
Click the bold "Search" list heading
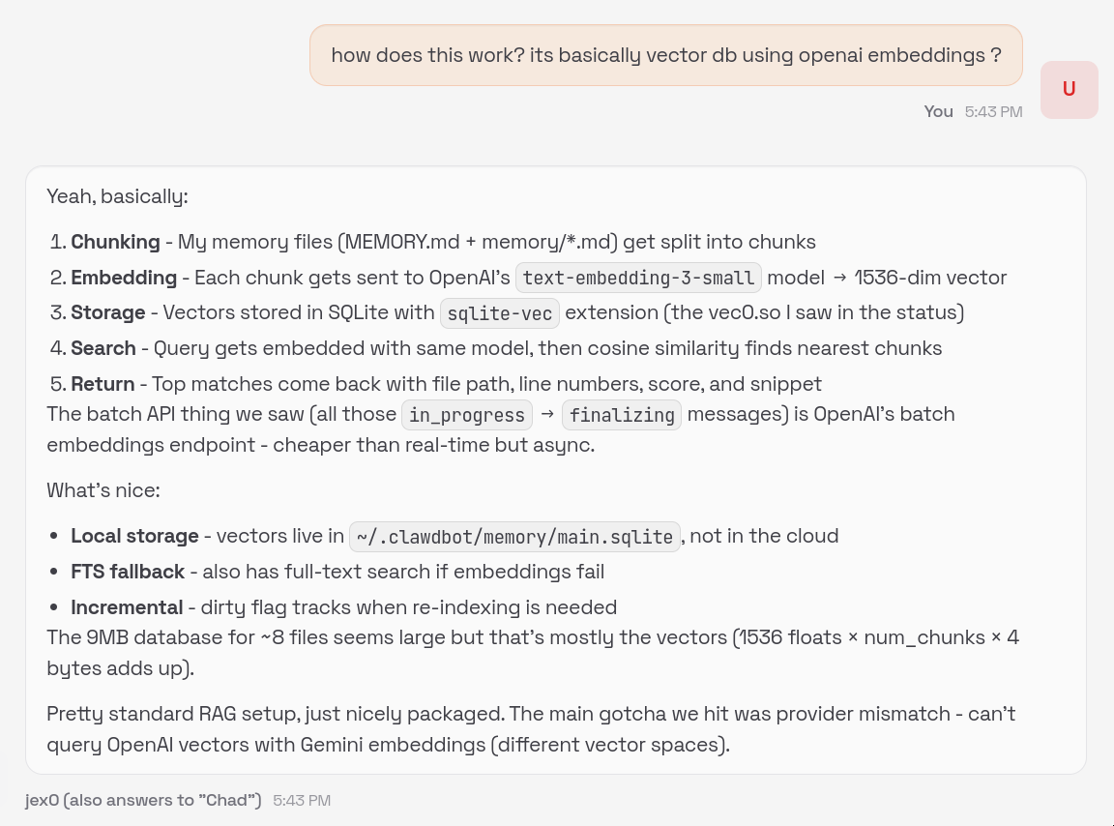tap(103, 348)
